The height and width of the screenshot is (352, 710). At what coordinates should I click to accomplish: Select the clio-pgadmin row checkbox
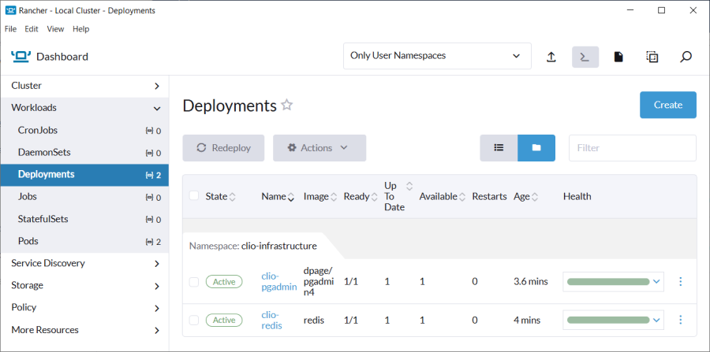tap(194, 281)
